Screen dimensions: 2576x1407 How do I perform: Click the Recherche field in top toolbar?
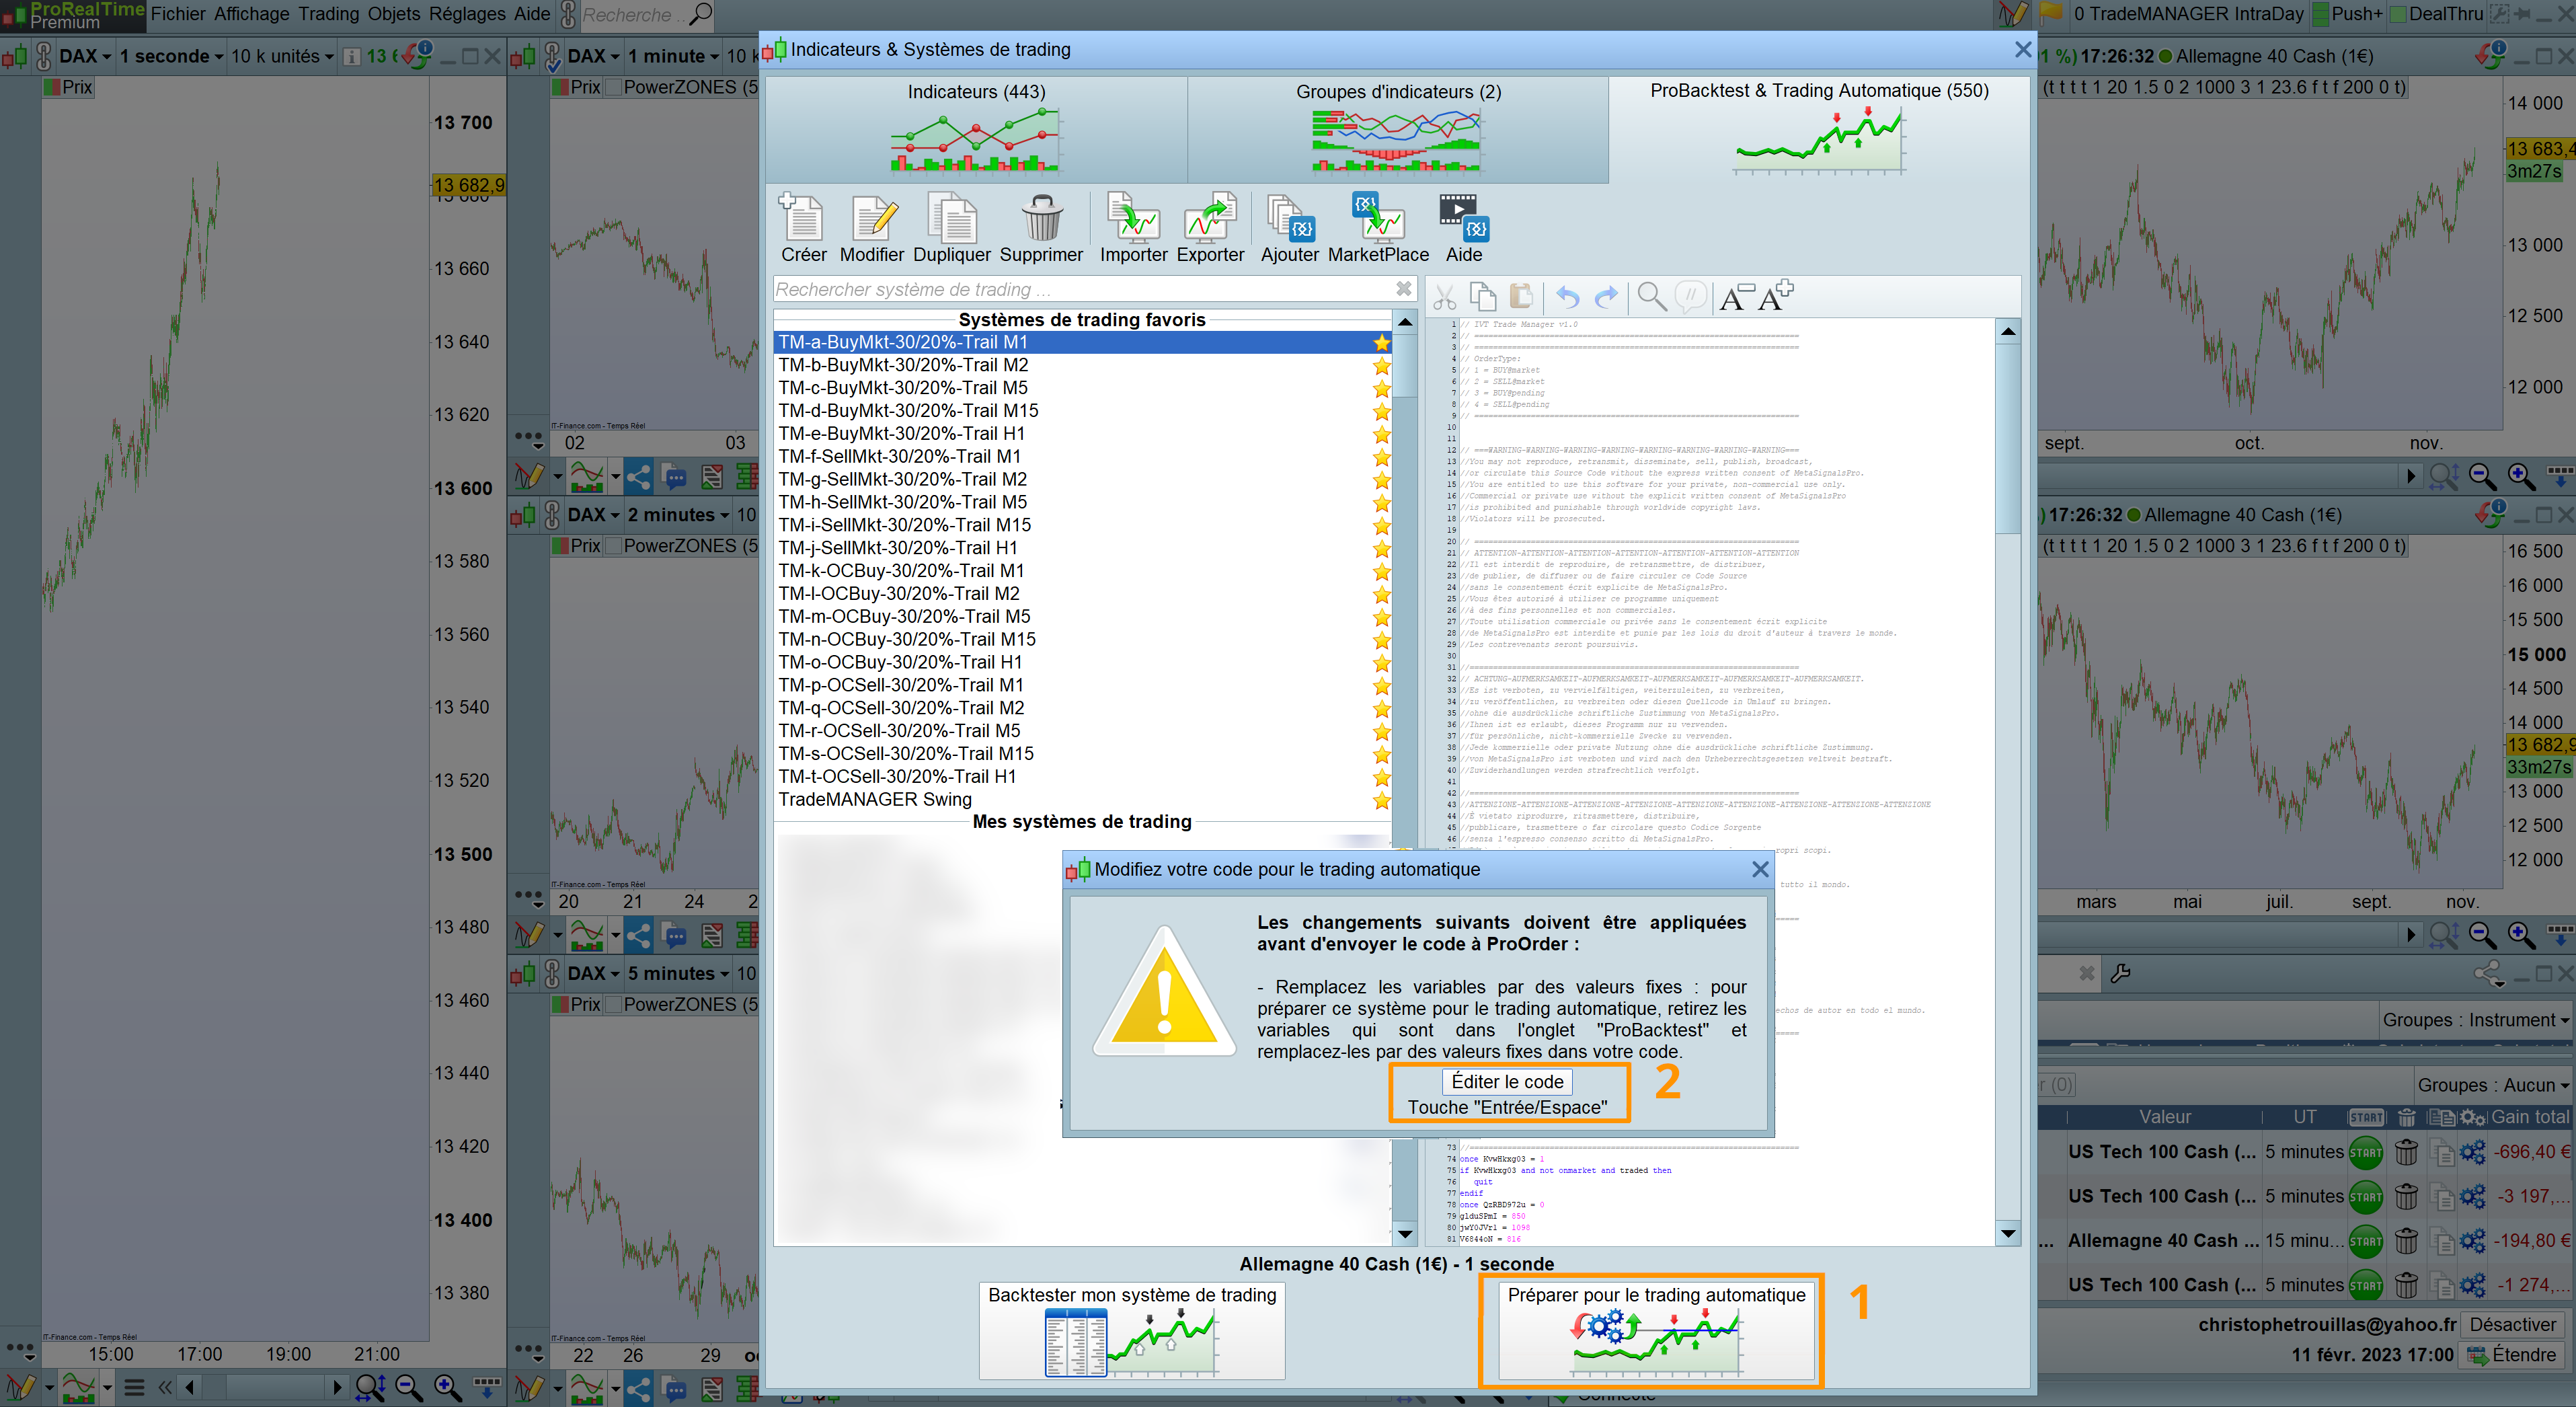click(633, 15)
